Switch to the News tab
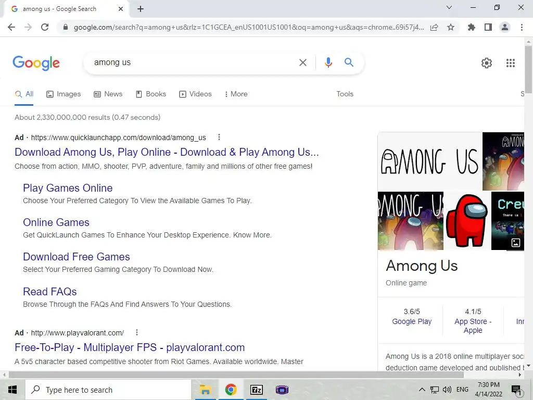 [108, 94]
